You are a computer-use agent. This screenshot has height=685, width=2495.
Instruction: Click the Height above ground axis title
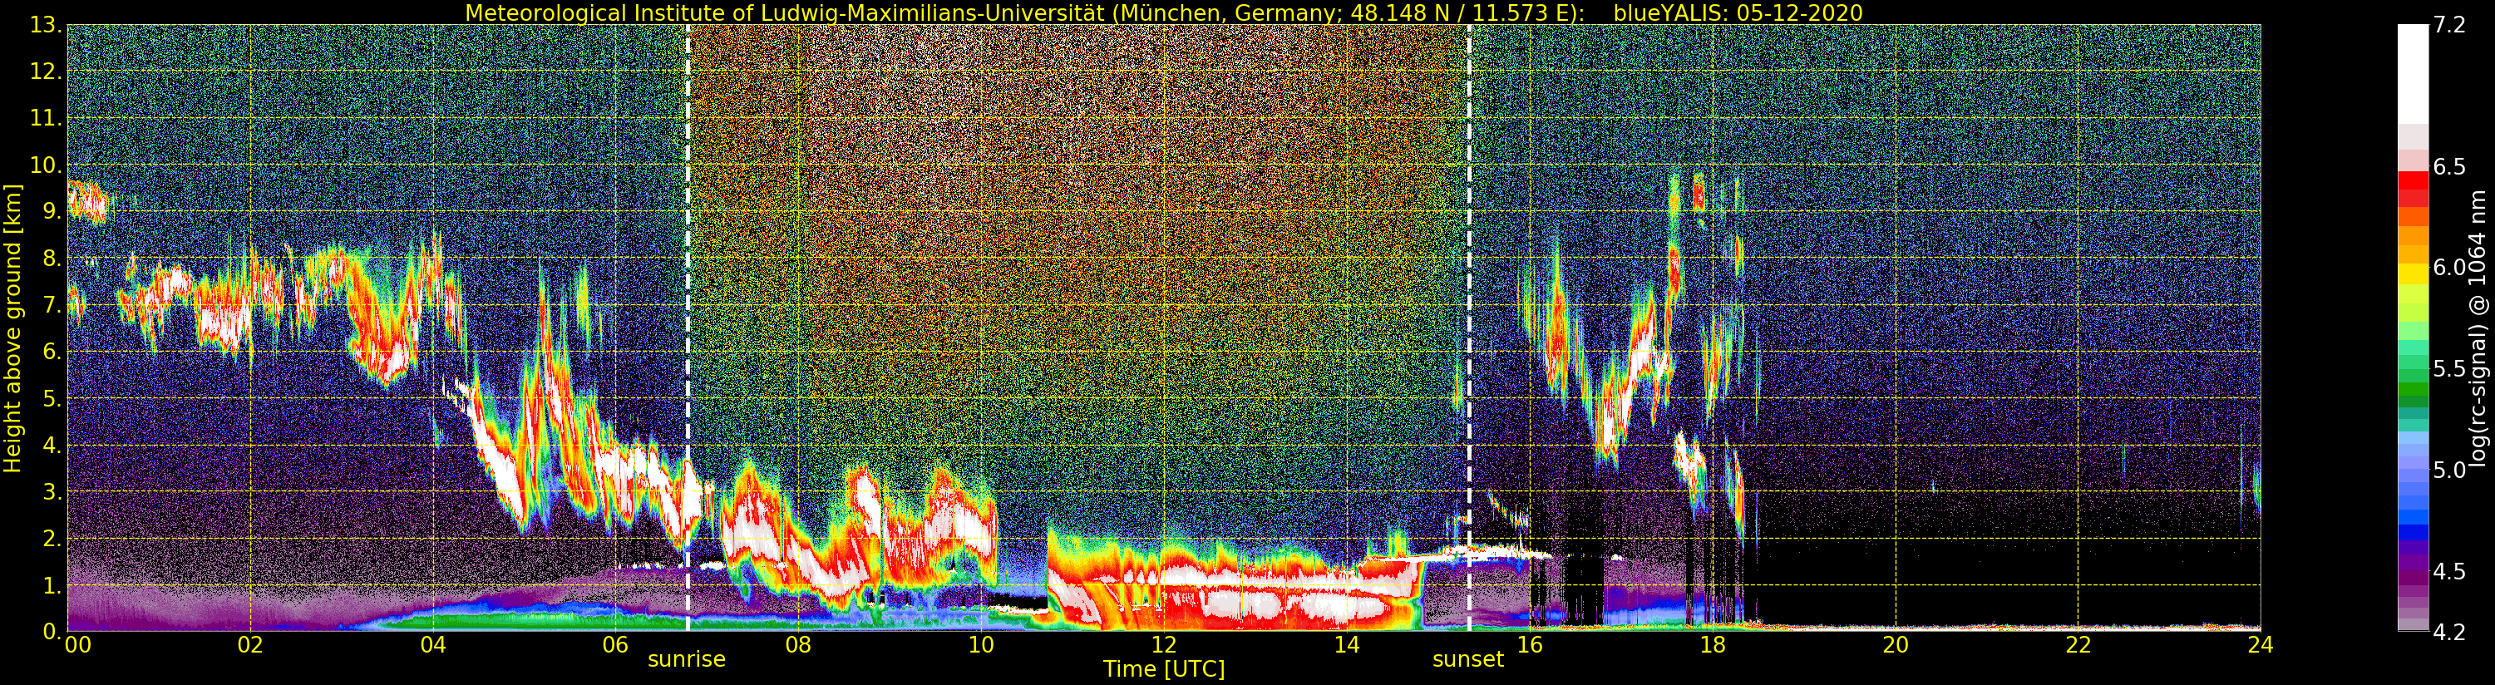12,328
